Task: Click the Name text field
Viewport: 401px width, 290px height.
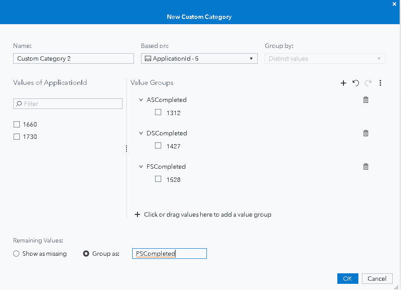Action: click(73, 58)
